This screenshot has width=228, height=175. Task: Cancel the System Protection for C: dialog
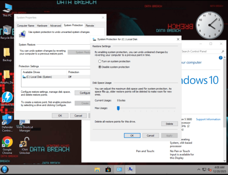pyautogui.click(x=150, y=136)
